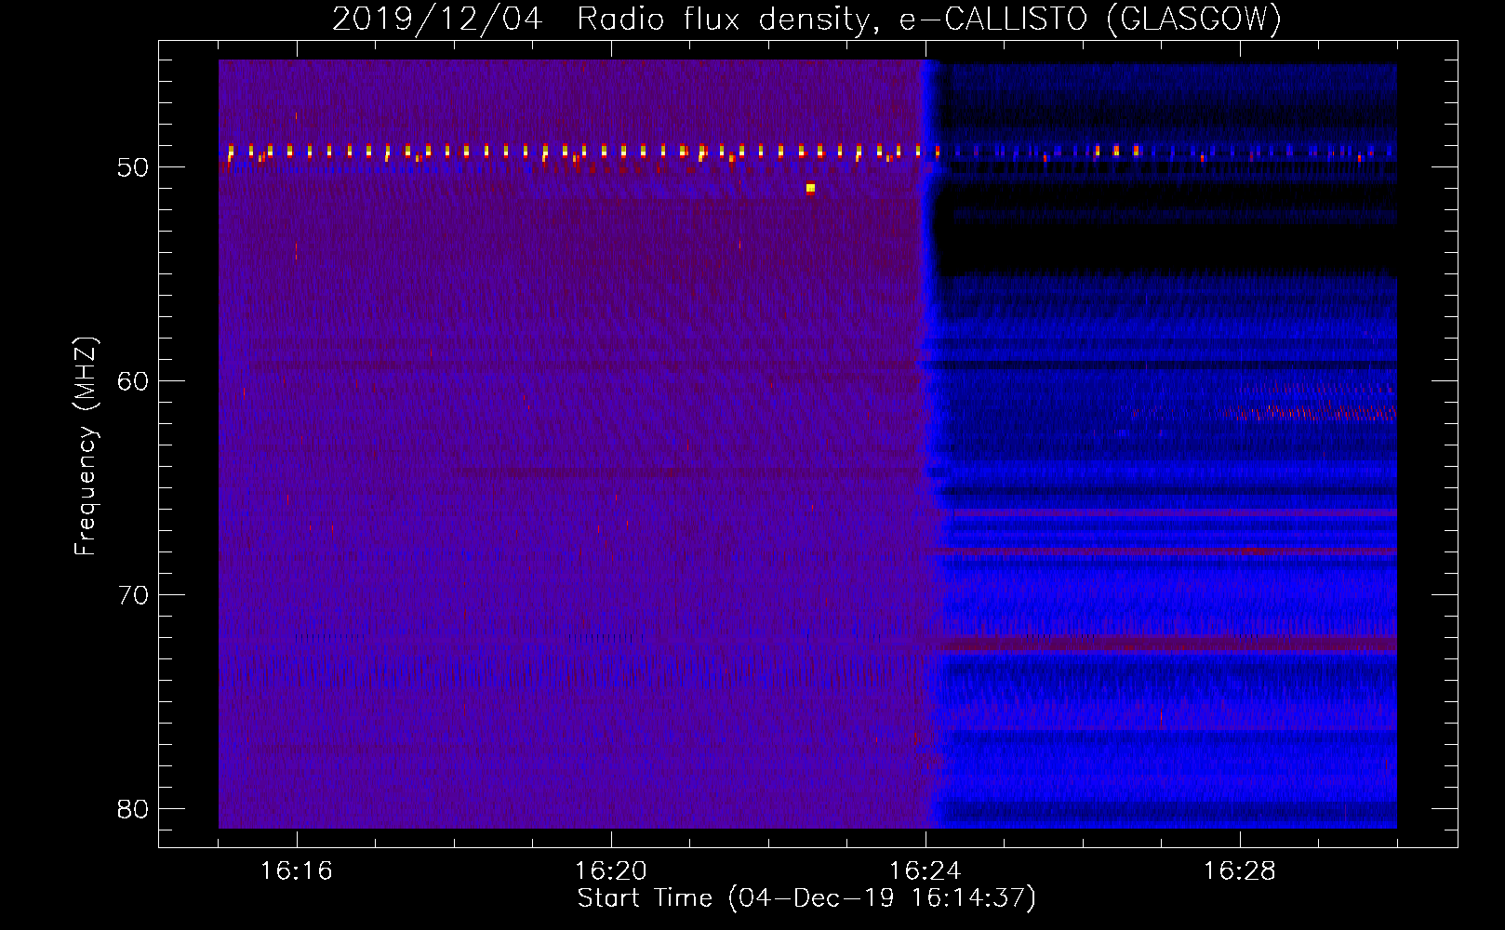This screenshot has height=930, width=1505.
Task: Click the 'Frequency (MHZ)' axis label
Action: [86, 446]
